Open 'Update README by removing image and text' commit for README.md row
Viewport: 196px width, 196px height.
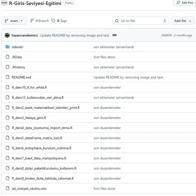click(x=128, y=77)
